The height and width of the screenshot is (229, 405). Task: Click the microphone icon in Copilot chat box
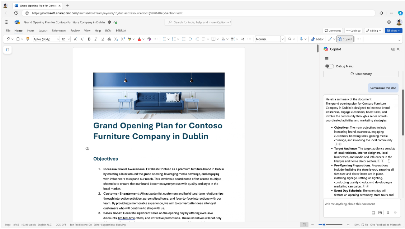(388, 213)
